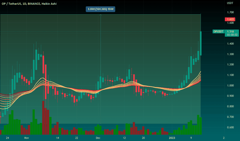The image size is (240, 141).
Task: Click the 14 date label on time axis
Action: point(57,138)
